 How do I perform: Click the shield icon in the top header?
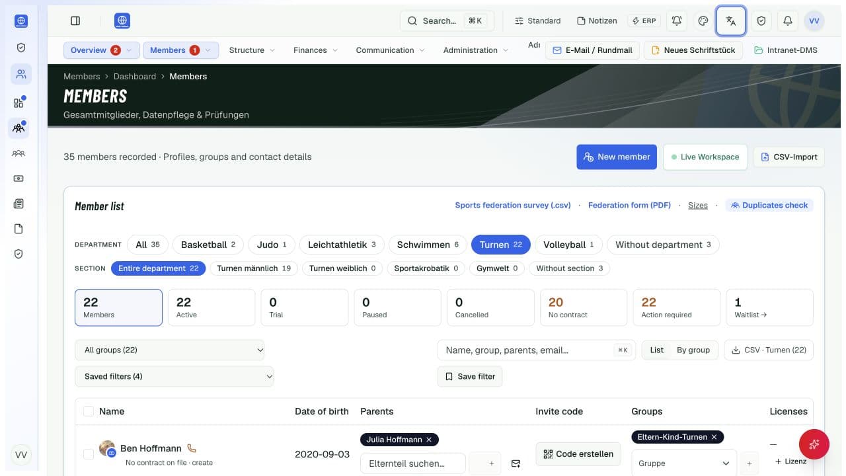point(761,21)
